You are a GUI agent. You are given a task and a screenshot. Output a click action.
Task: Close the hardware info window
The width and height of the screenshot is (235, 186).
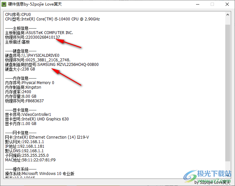tap(227, 4)
